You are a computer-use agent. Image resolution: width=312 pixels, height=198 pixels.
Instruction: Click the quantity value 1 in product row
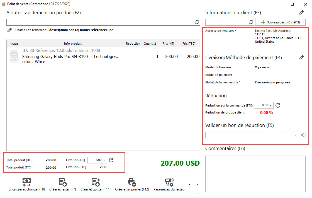pyautogui.click(x=157, y=57)
